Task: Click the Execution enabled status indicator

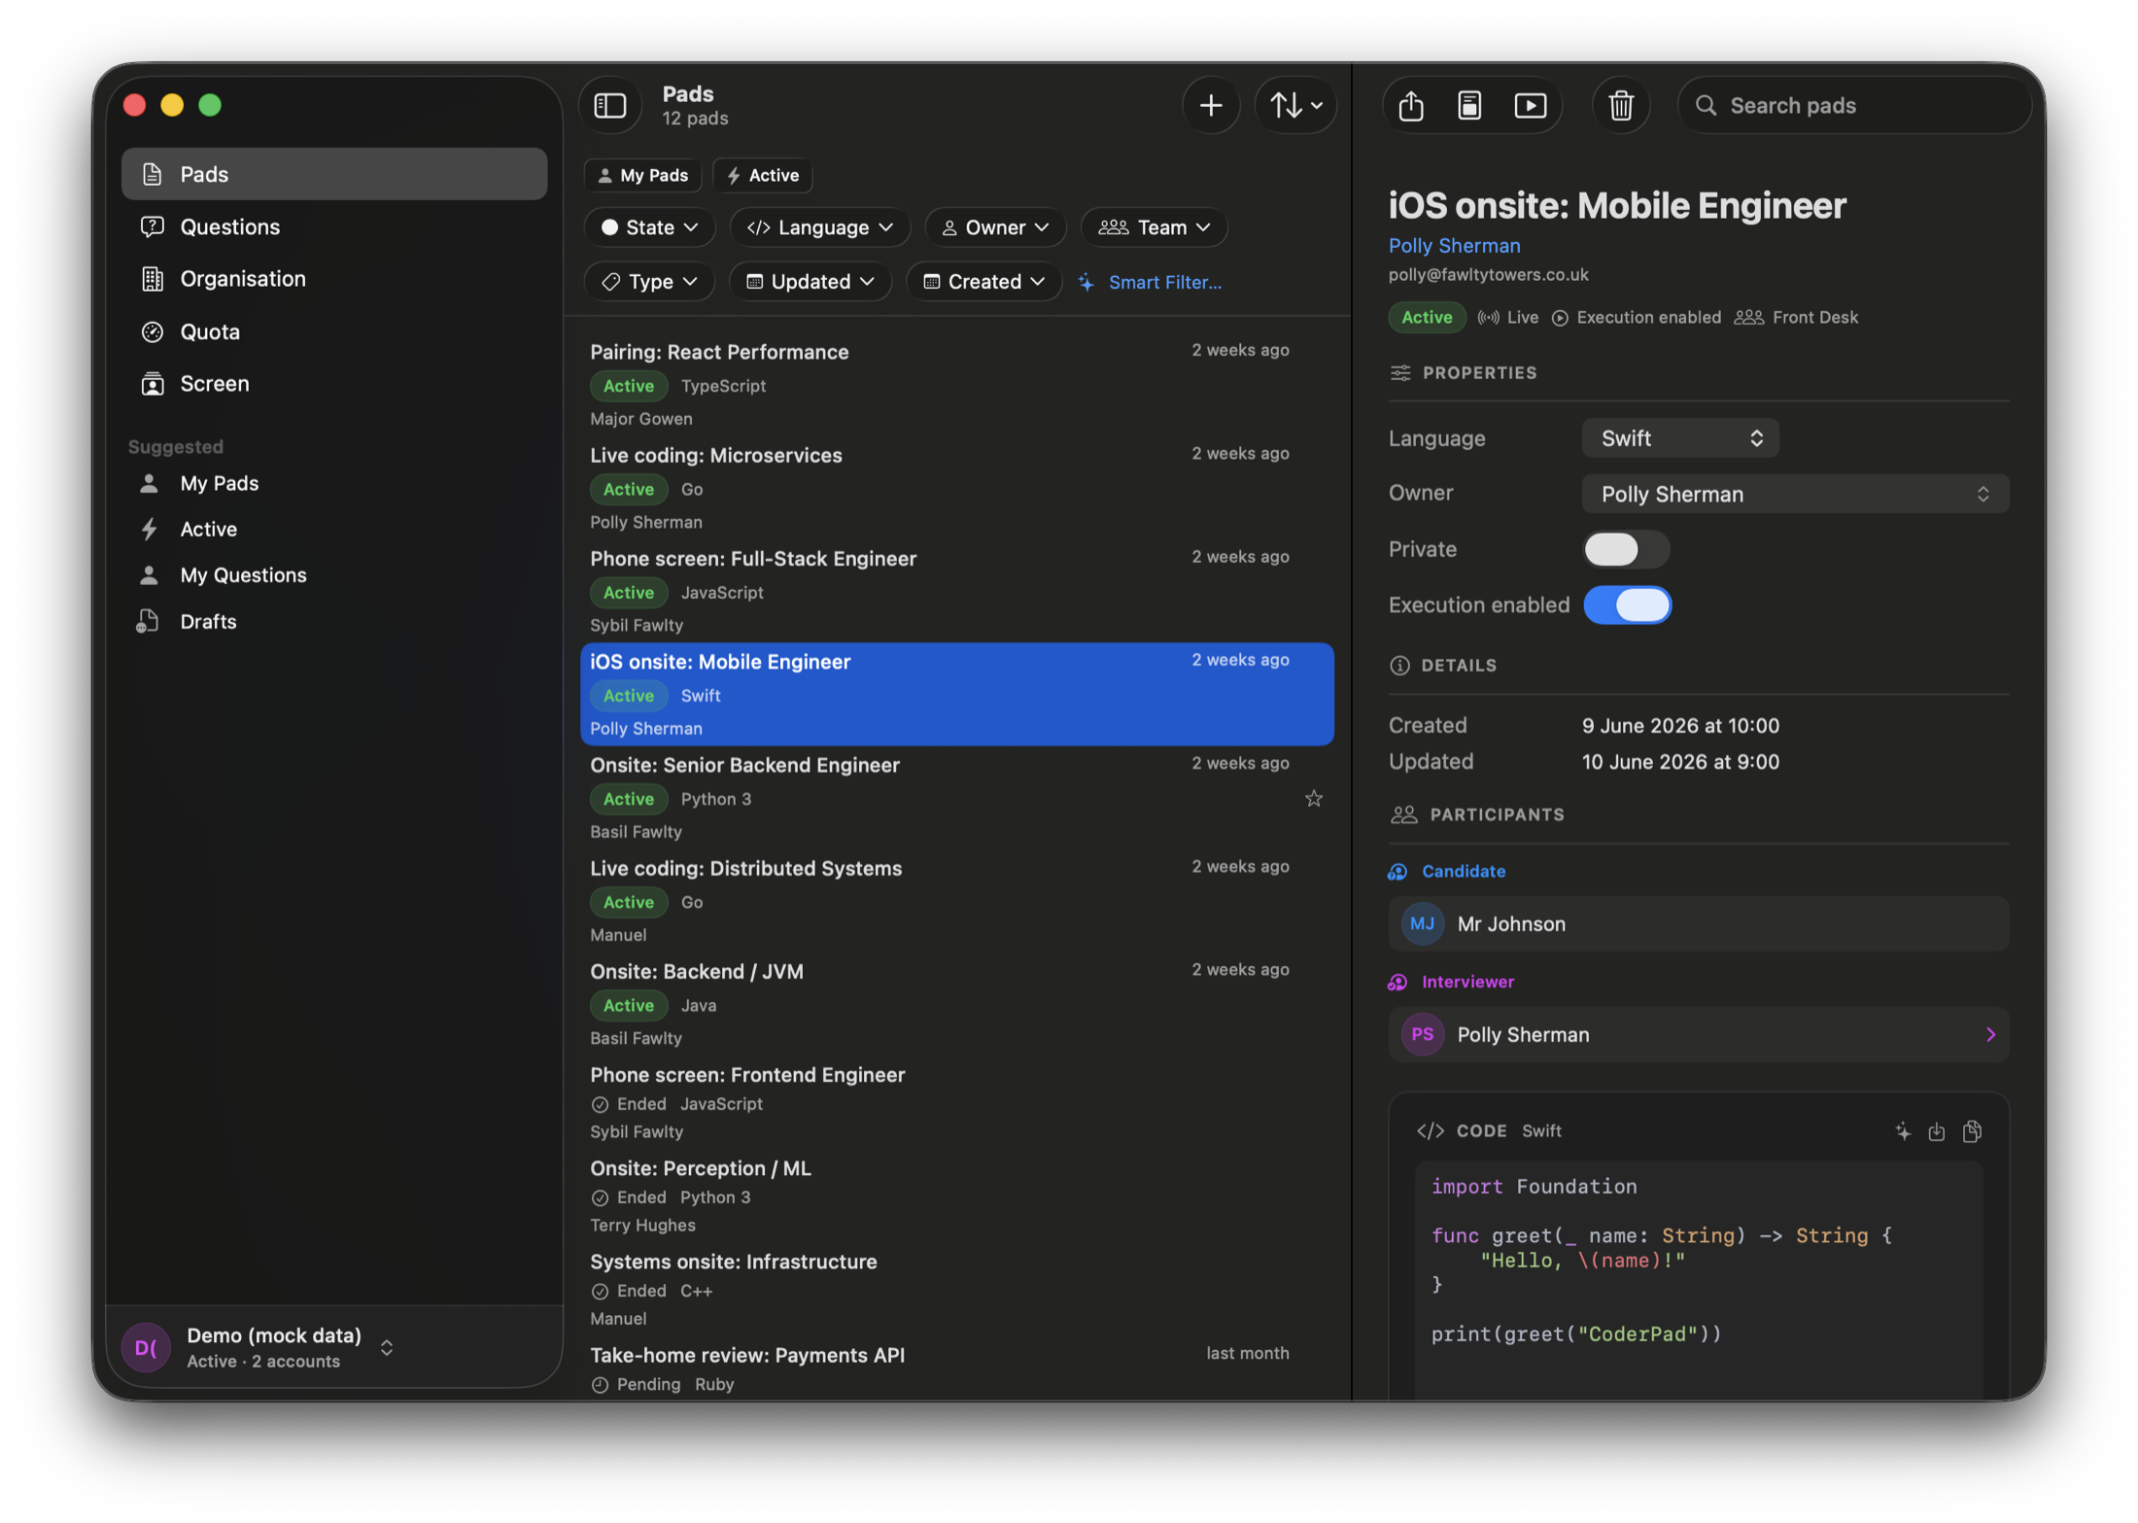Action: (1636, 317)
